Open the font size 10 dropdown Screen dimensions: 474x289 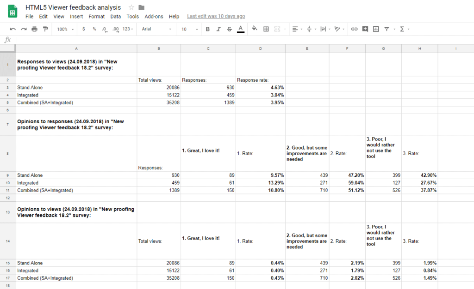(x=189, y=29)
